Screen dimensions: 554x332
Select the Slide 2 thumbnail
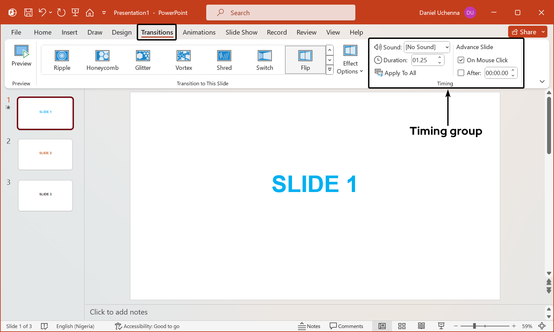click(x=46, y=154)
